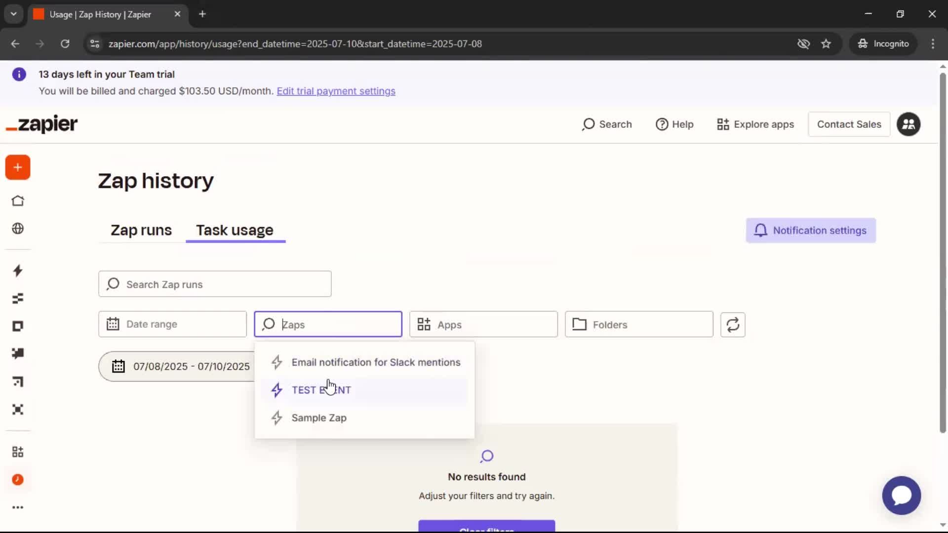Click Explore apps
The height and width of the screenshot is (533, 948).
click(755, 124)
